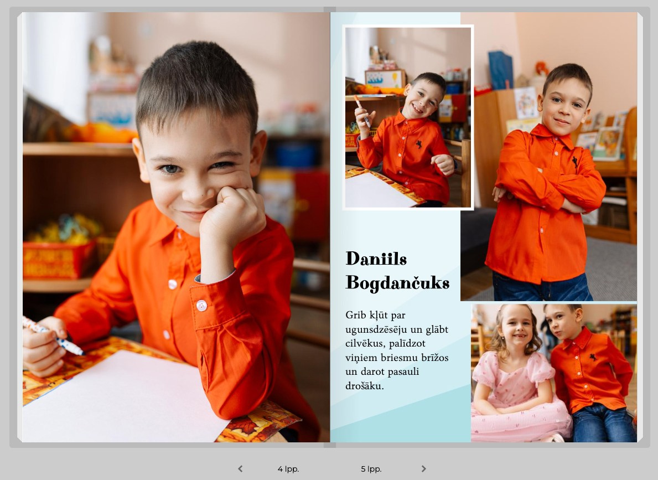Click the word "drošāku." in the paragraph
658x480 pixels.
[x=364, y=386]
